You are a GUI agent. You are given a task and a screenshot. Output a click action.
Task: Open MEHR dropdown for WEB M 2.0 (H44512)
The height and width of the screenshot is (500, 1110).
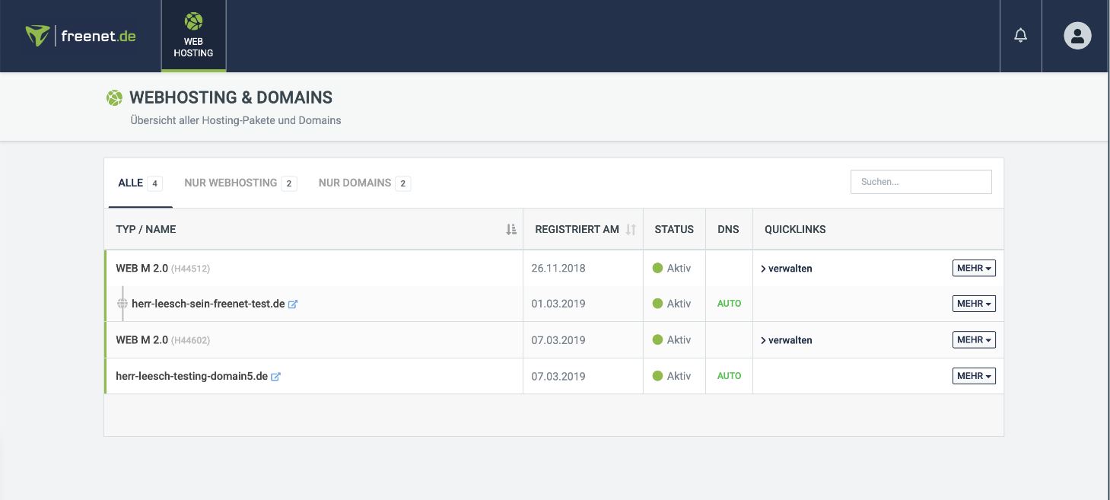973,268
